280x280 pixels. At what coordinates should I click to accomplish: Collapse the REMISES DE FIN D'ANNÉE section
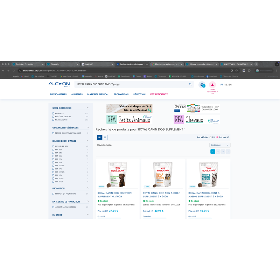click(87, 141)
